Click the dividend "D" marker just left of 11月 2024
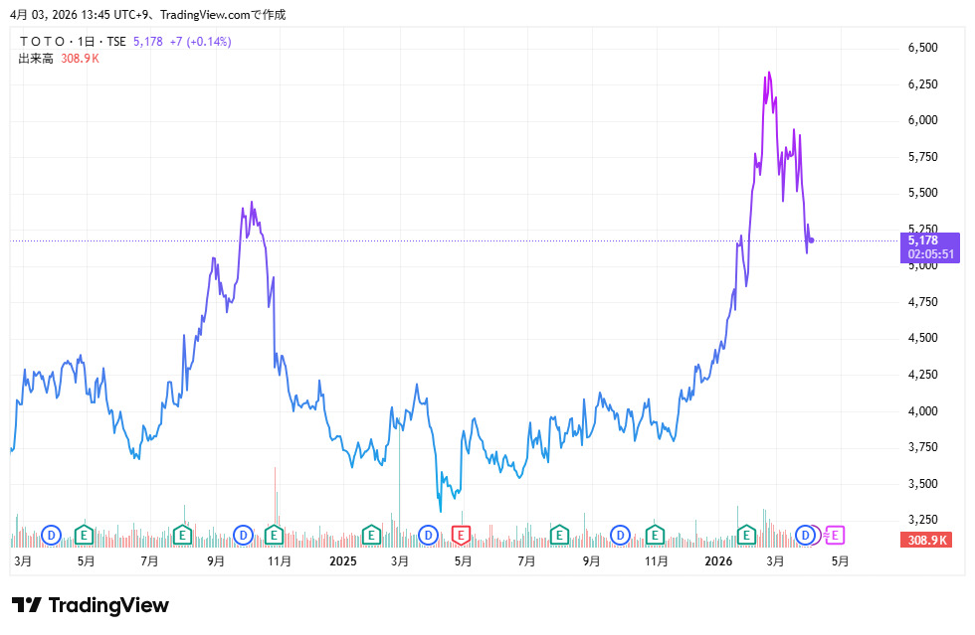 pos(242,535)
